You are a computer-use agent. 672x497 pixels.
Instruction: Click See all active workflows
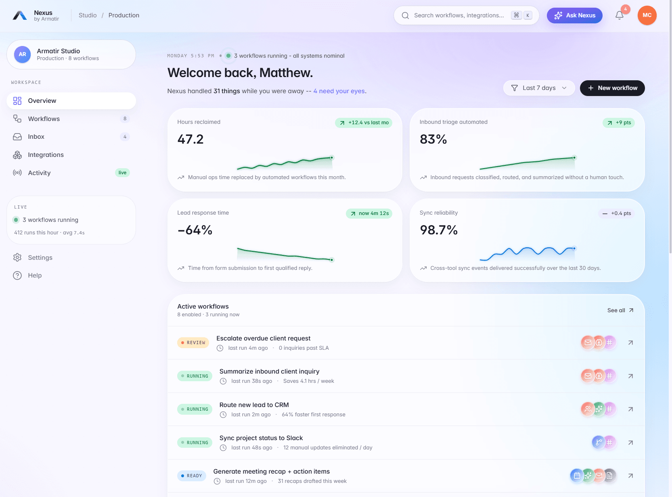[620, 310]
